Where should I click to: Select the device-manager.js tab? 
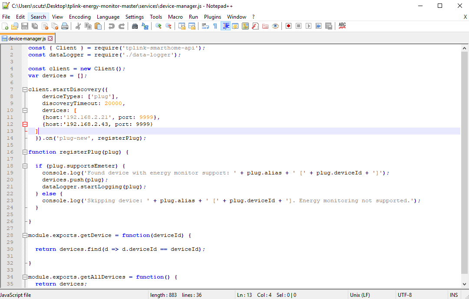coord(26,38)
